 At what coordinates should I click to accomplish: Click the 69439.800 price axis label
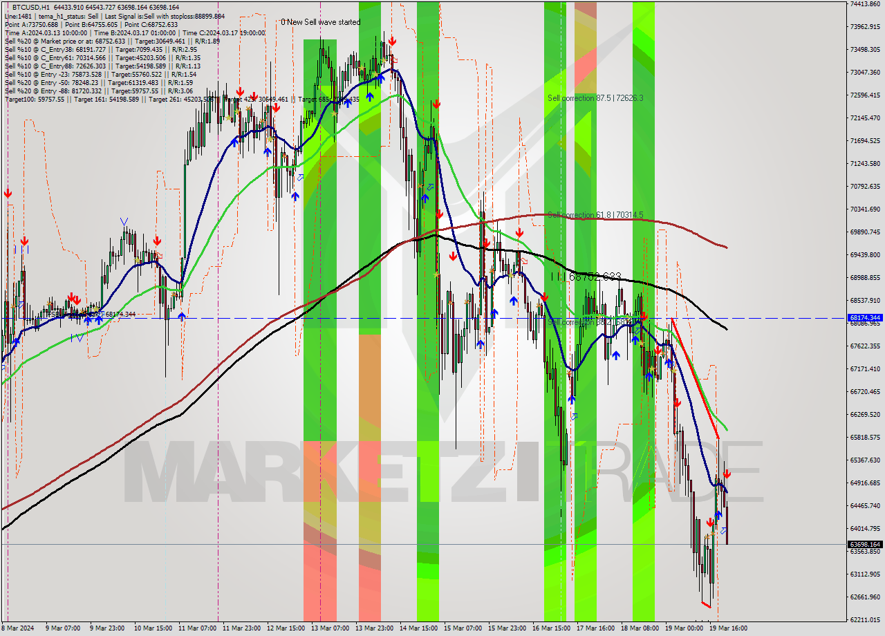tap(865, 254)
